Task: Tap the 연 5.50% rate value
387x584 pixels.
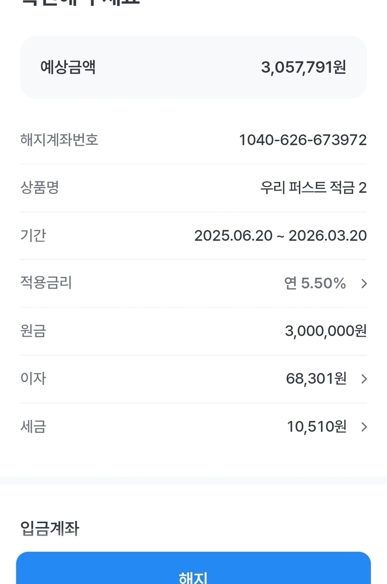Action: pyautogui.click(x=315, y=283)
